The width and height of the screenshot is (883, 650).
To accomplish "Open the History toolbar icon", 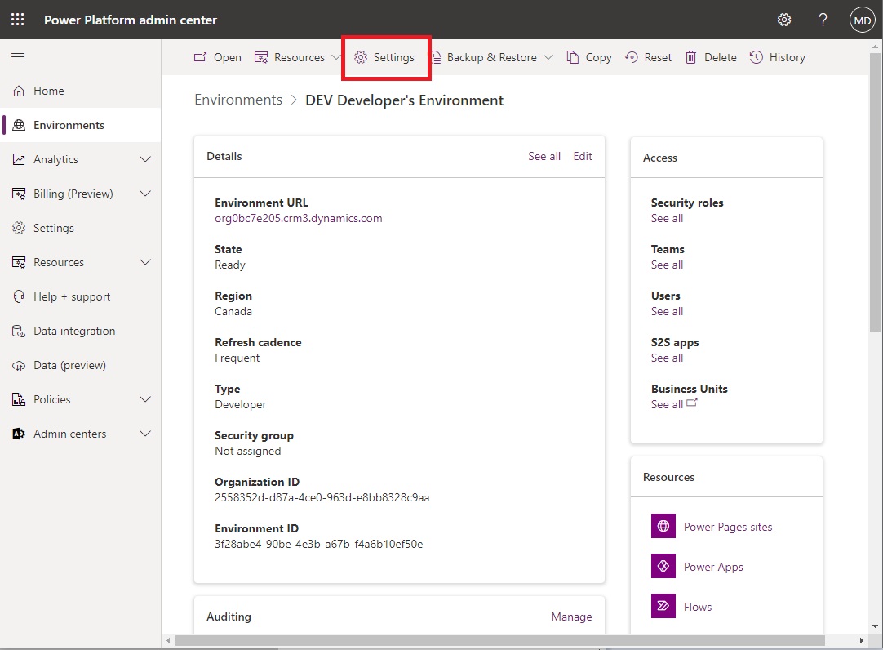I will [755, 57].
